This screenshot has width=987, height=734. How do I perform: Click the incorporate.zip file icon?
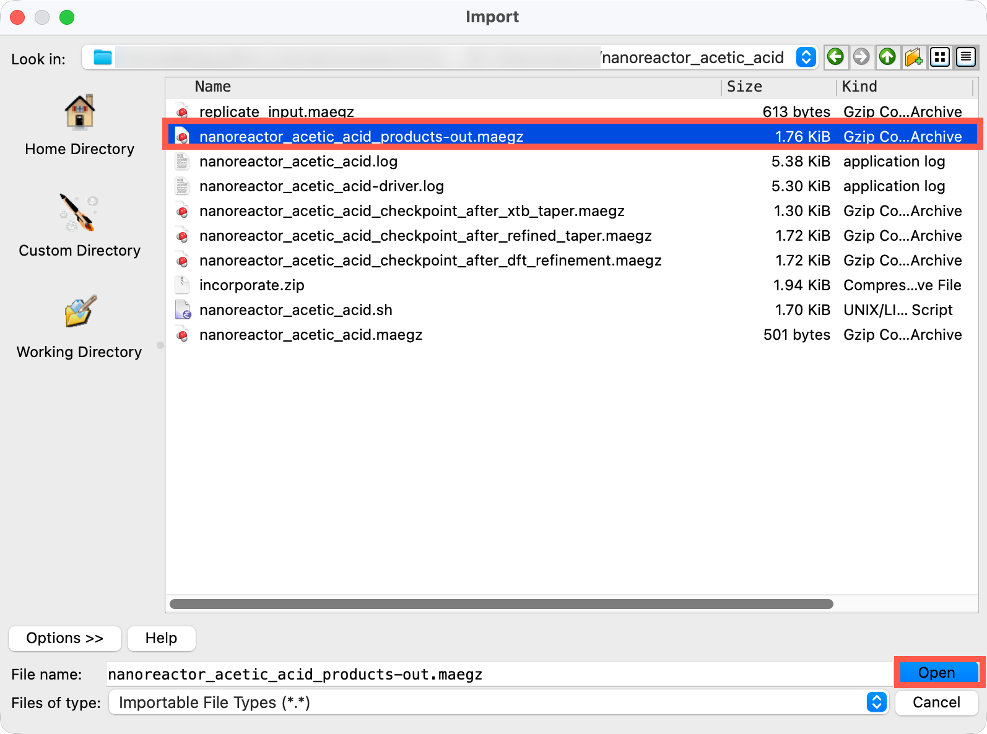[182, 285]
